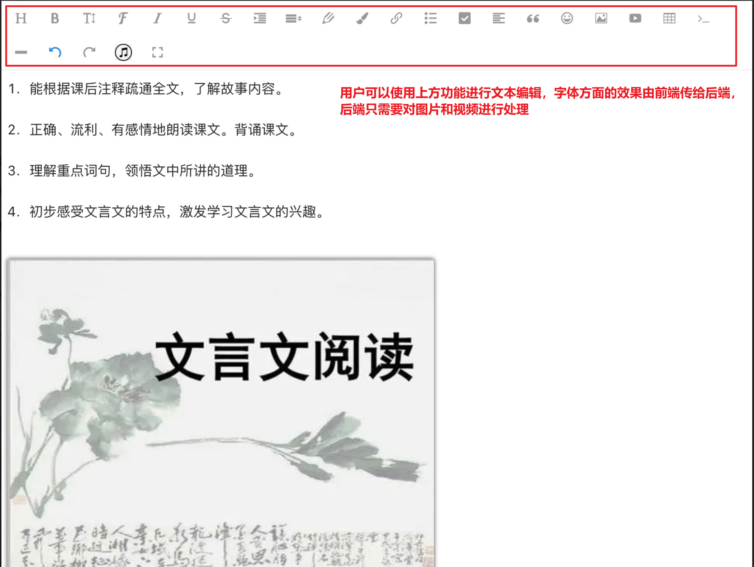The height and width of the screenshot is (567, 754).
Task: Insert a to-do checkbox item
Action: (465, 18)
